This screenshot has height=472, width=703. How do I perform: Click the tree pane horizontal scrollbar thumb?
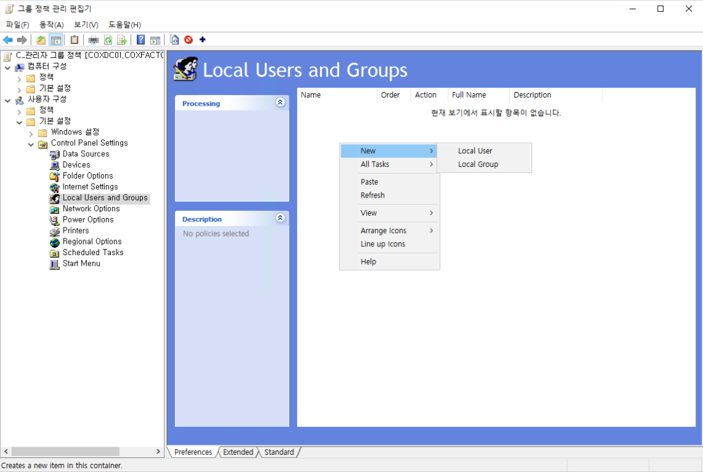[x=66, y=452]
